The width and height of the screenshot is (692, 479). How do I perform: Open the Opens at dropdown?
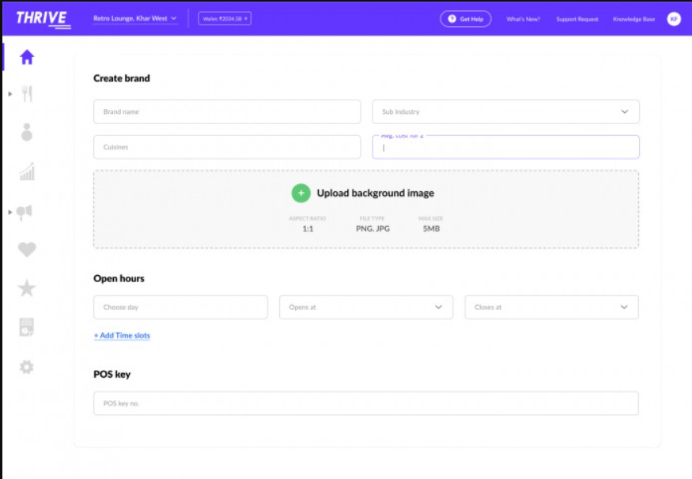click(x=366, y=307)
